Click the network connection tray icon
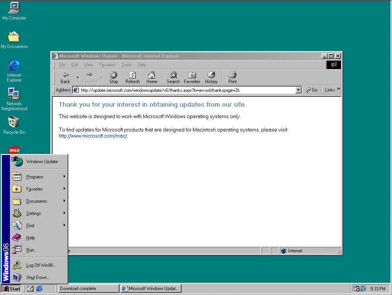This screenshot has height=295, width=392. tap(363, 289)
